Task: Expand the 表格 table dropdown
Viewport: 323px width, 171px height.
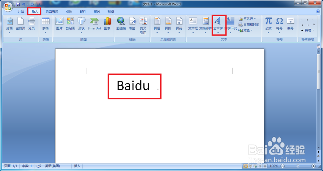Action: (45, 33)
